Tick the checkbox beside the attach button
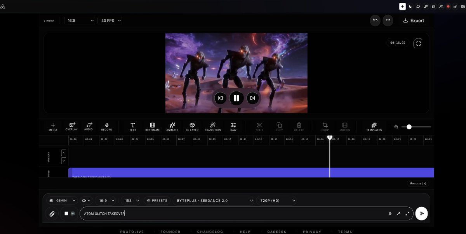The image size is (466, 234). [66, 213]
